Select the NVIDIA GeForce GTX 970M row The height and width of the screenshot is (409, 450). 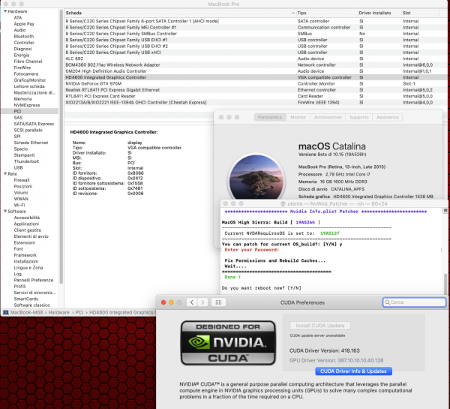click(x=256, y=83)
